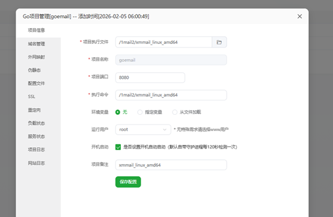Focus the 项目备注 input field
333x217 pixels.
(x=171, y=165)
